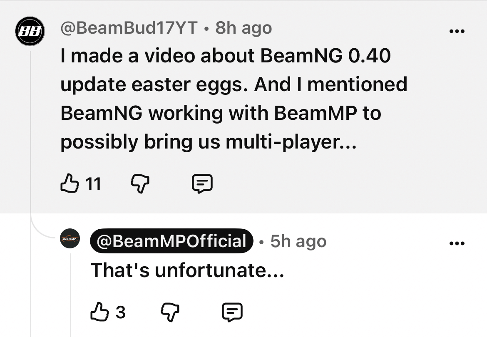Open the "5h ago" reply timestamp
This screenshot has width=487, height=337.
click(x=298, y=241)
